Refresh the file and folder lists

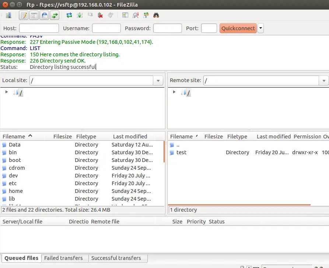69,15
